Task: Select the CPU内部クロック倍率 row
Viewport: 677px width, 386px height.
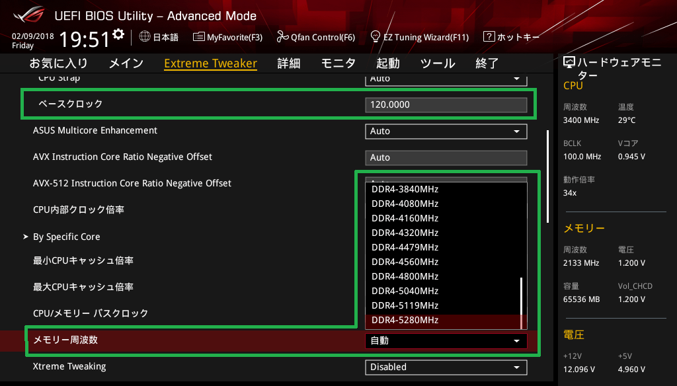Action: (x=79, y=210)
